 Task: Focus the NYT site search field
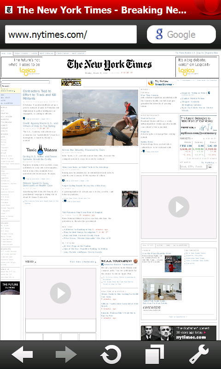tap(25, 82)
